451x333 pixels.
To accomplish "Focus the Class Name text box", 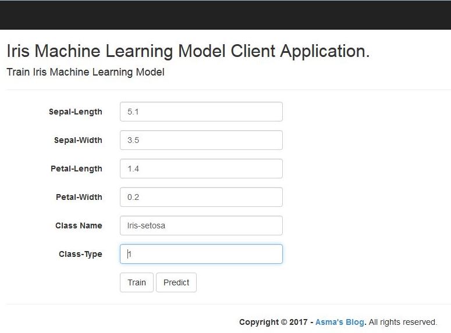I will (x=201, y=225).
